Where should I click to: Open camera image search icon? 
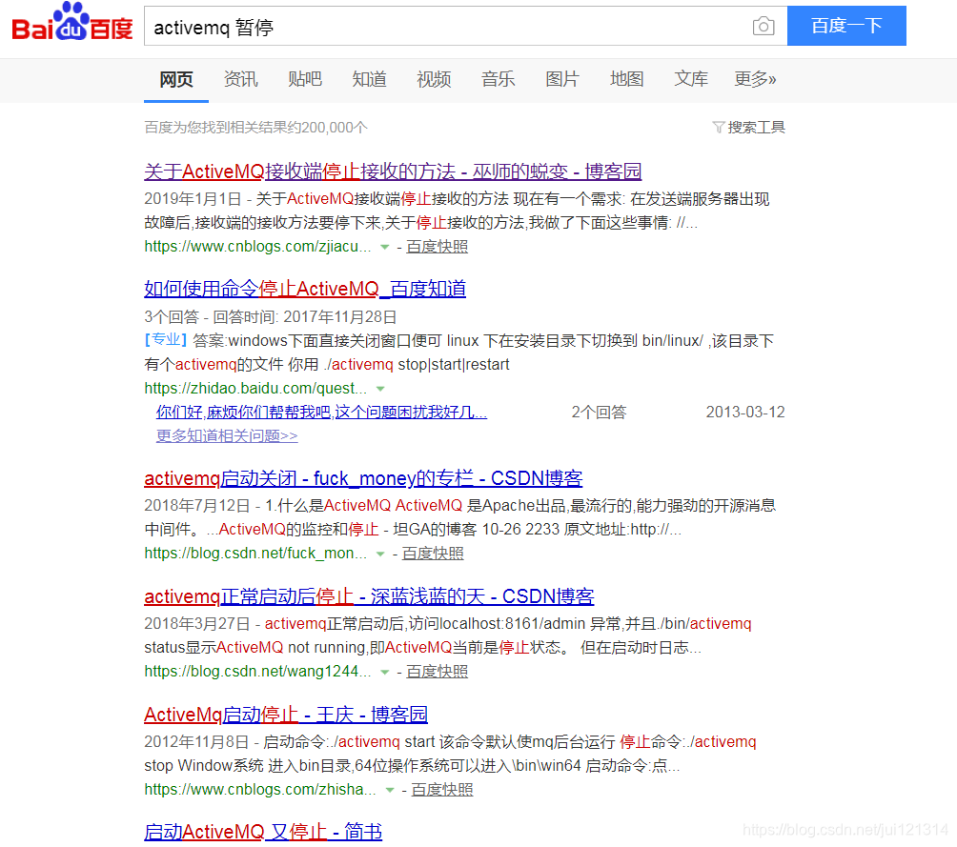tap(763, 27)
